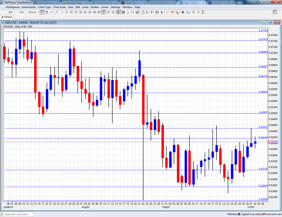Click the horizontal arrows scroll icon
This screenshot has height=217, width=282.
coord(133,12)
